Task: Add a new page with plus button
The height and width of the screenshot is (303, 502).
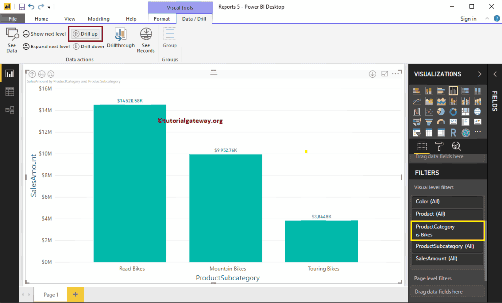Action: coord(75,294)
